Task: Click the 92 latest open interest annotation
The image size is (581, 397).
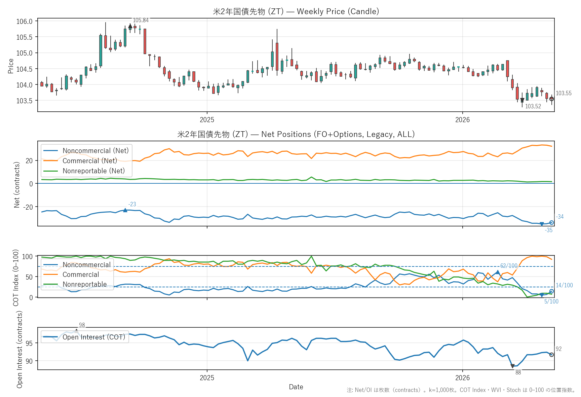Action: (559, 349)
